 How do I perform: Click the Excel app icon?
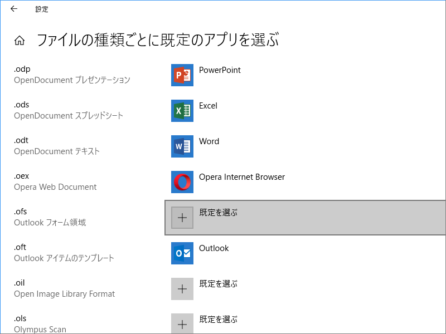click(182, 111)
